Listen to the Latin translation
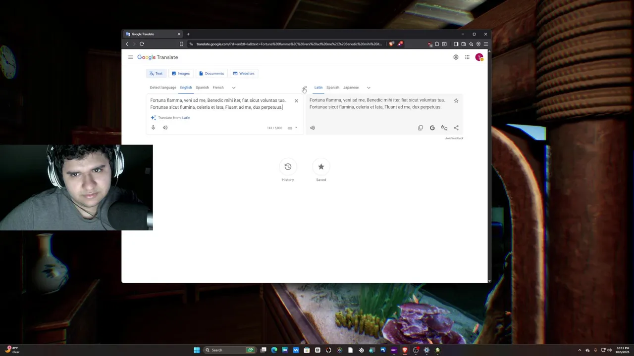 312,128
